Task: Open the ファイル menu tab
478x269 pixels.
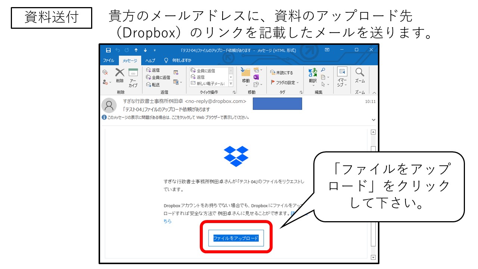Action: 109,61
